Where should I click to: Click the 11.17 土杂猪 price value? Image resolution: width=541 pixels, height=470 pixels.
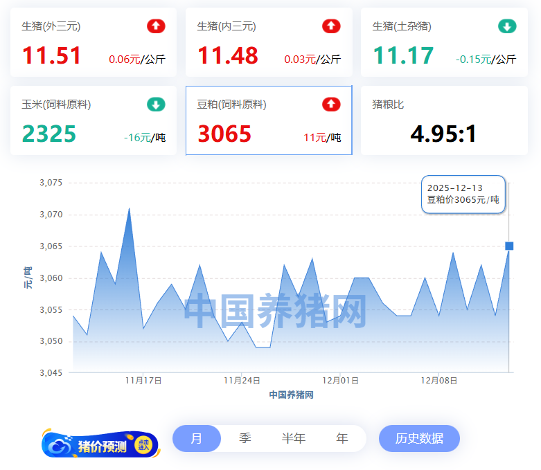403,55
